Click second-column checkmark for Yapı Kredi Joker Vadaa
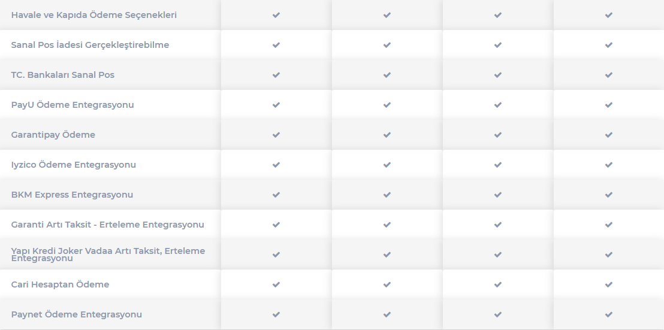Viewport: 664px width, 330px height. pos(387,255)
